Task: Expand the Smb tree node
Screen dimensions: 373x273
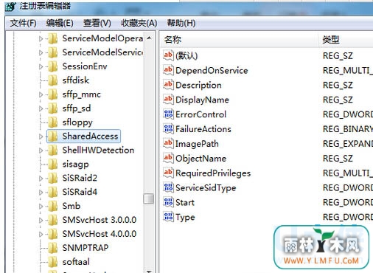Action: [x=41, y=207]
